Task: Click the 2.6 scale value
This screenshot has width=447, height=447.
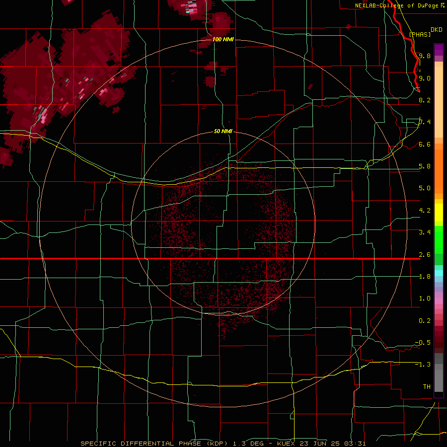Action: point(425,255)
